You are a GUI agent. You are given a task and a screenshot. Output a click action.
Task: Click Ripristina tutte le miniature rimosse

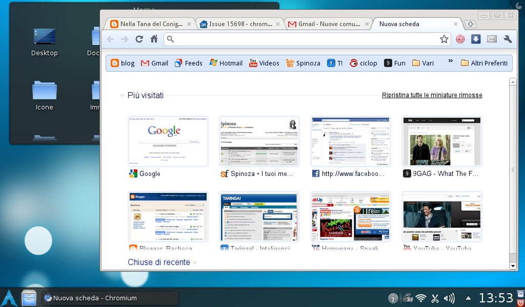[x=432, y=95]
